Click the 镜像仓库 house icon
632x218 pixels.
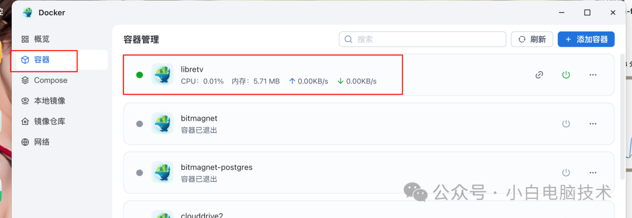pyautogui.click(x=25, y=121)
